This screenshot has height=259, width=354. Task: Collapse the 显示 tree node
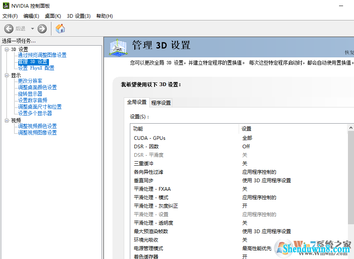tap(7, 75)
